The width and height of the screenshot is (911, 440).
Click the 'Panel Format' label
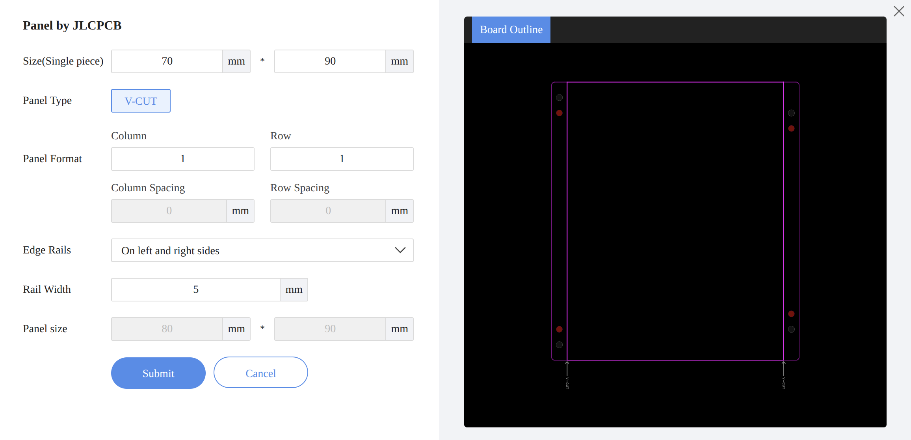pyautogui.click(x=52, y=159)
